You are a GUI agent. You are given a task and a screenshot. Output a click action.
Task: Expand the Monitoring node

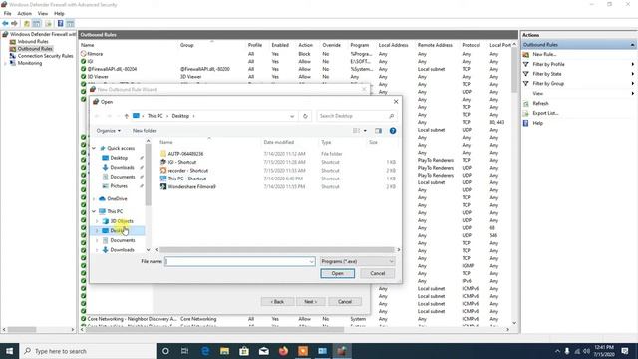point(5,63)
